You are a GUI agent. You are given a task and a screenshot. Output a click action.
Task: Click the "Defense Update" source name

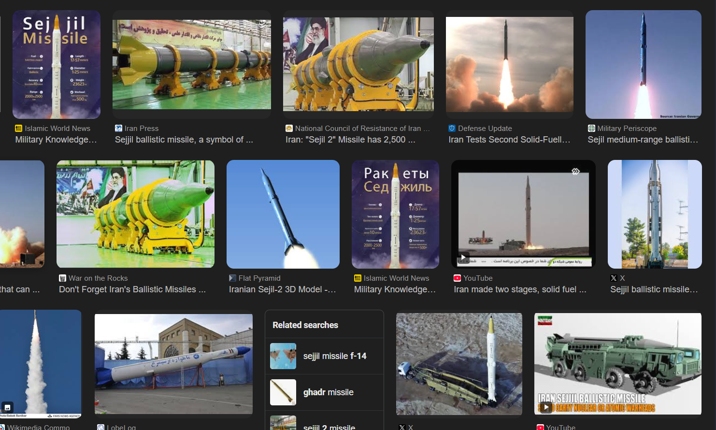tap(485, 129)
